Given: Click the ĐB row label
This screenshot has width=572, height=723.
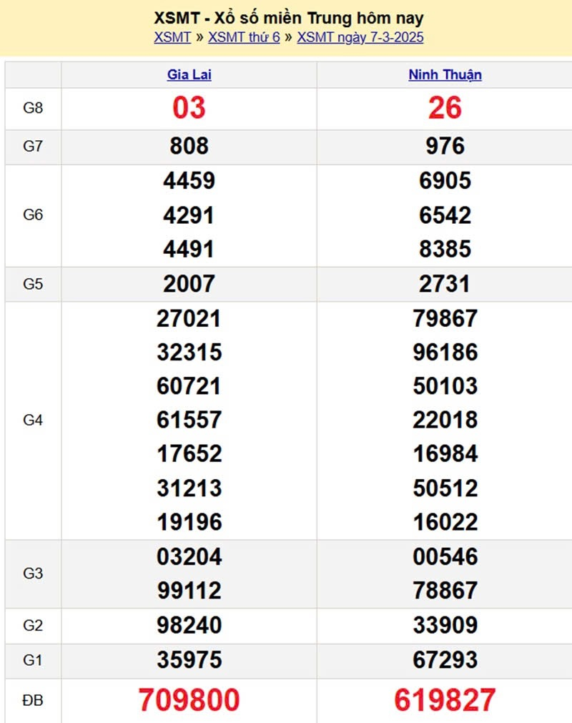Looking at the screenshot, I should point(33,700).
